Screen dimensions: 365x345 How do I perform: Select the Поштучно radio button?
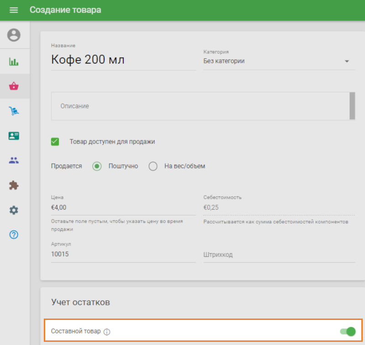point(97,166)
